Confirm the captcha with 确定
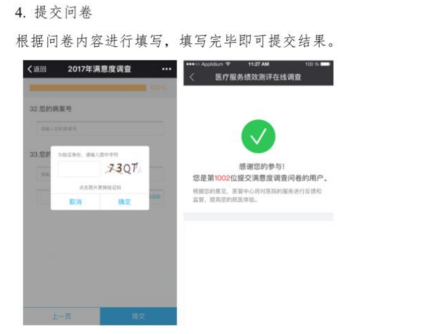 click(124, 202)
